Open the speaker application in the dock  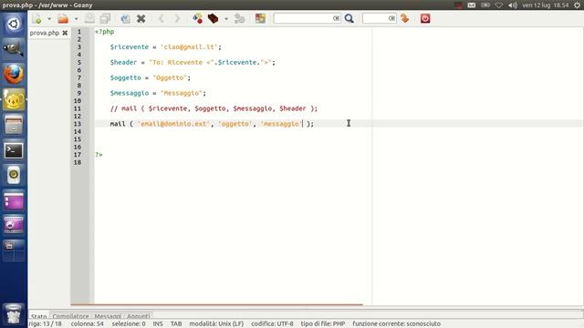pos(14,175)
